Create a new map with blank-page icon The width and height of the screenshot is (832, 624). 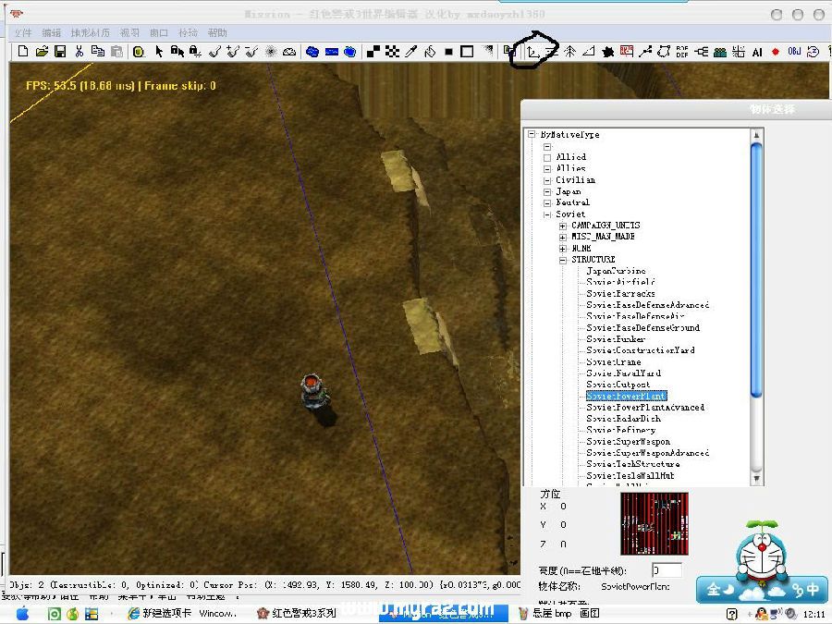[x=23, y=52]
